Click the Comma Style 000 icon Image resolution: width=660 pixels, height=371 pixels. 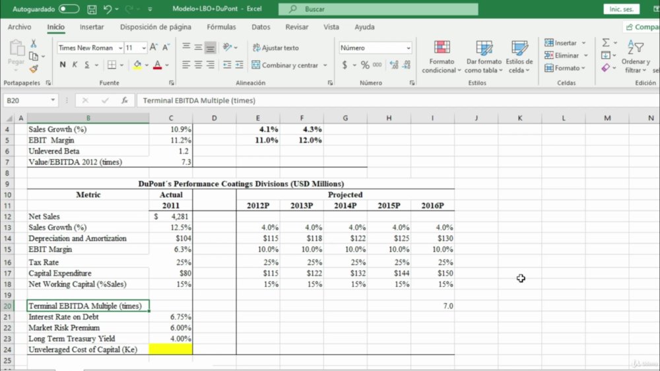point(377,65)
